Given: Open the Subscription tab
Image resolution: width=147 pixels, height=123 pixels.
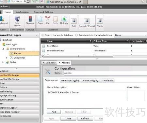Looking at the screenshot, I should click(51, 80).
